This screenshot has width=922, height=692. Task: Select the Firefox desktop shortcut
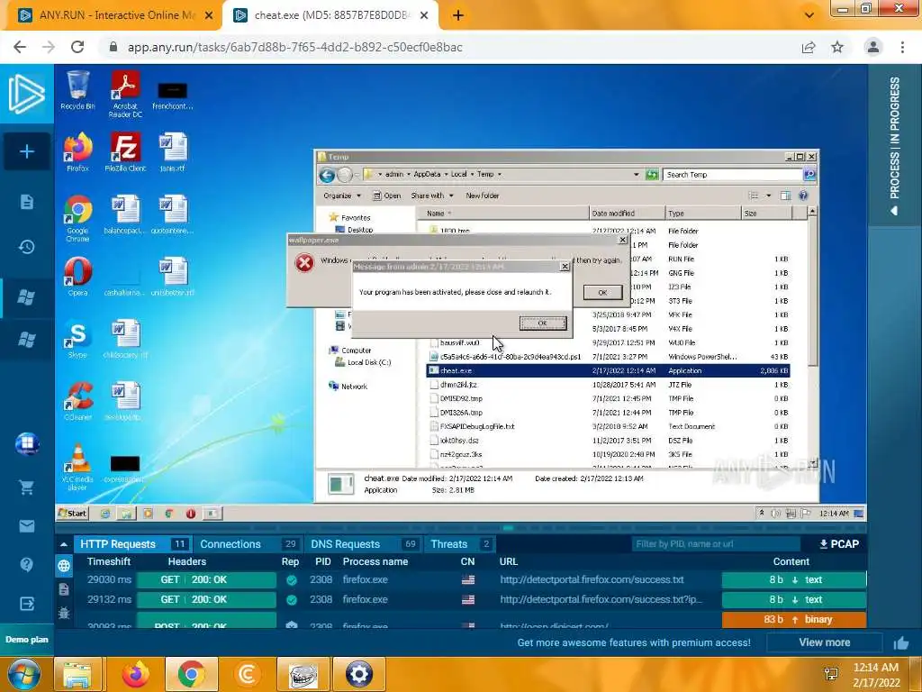pos(77,151)
